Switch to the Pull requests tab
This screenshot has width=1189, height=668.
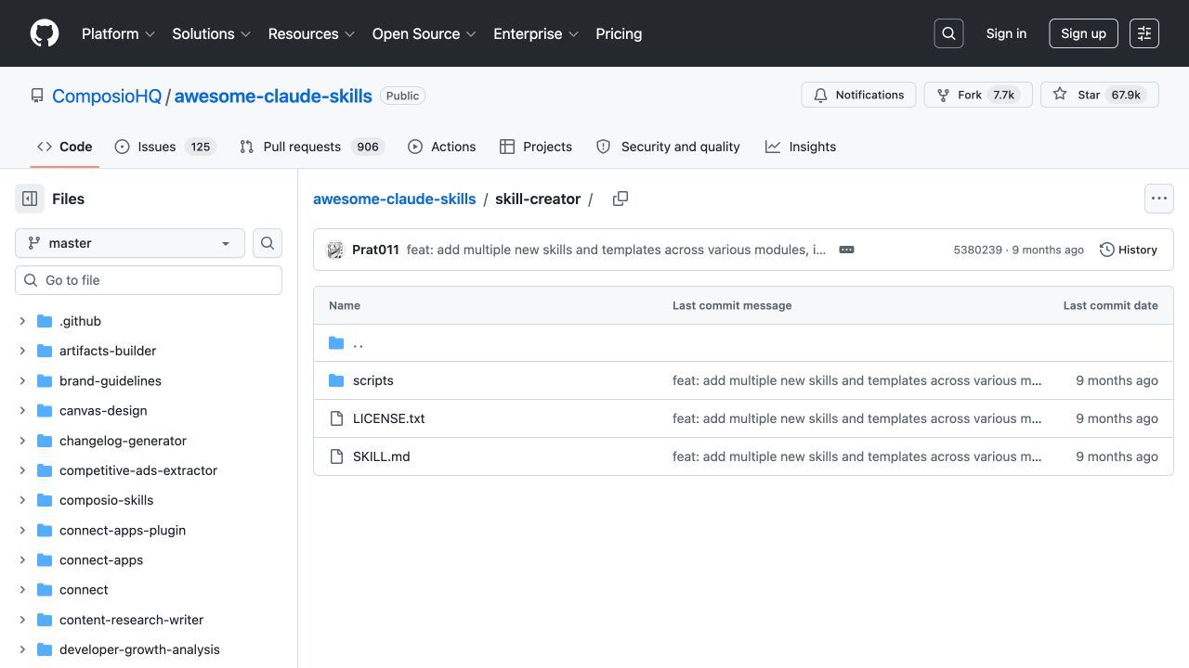[x=311, y=147]
